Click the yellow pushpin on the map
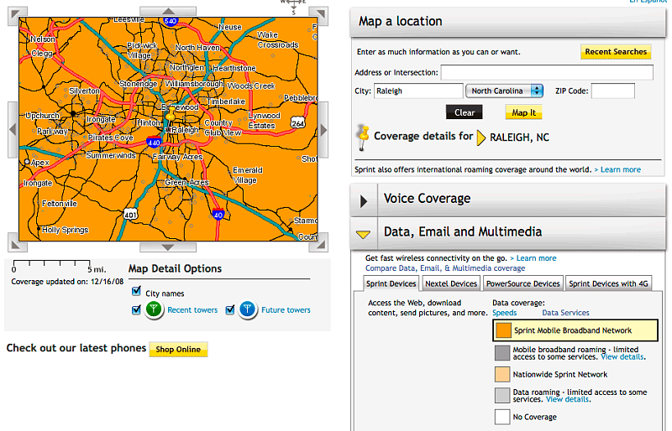The height and width of the screenshot is (431, 672). click(171, 116)
